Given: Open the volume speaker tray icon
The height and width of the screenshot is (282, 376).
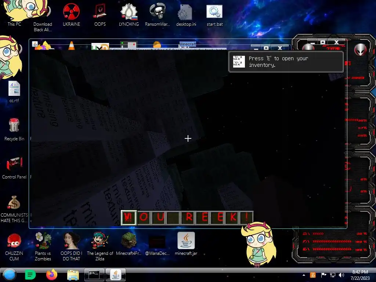Looking at the screenshot, I should point(341,275).
